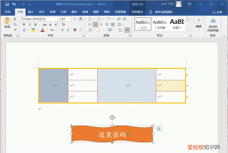Click the enclosed characters icon
228x153 pixels.
81,30
